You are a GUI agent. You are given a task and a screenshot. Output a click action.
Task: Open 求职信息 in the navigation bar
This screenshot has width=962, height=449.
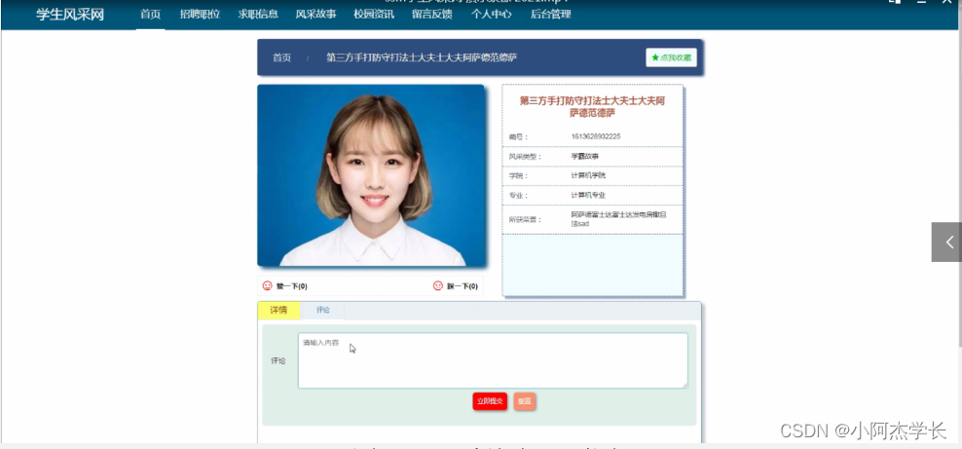click(x=258, y=14)
